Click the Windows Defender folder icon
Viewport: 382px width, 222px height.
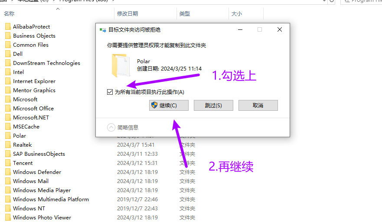click(x=8, y=172)
